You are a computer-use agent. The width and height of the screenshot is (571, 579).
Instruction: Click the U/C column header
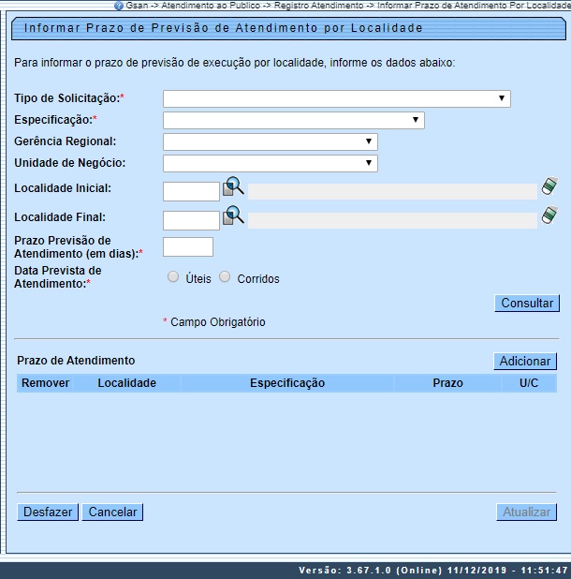point(529,383)
